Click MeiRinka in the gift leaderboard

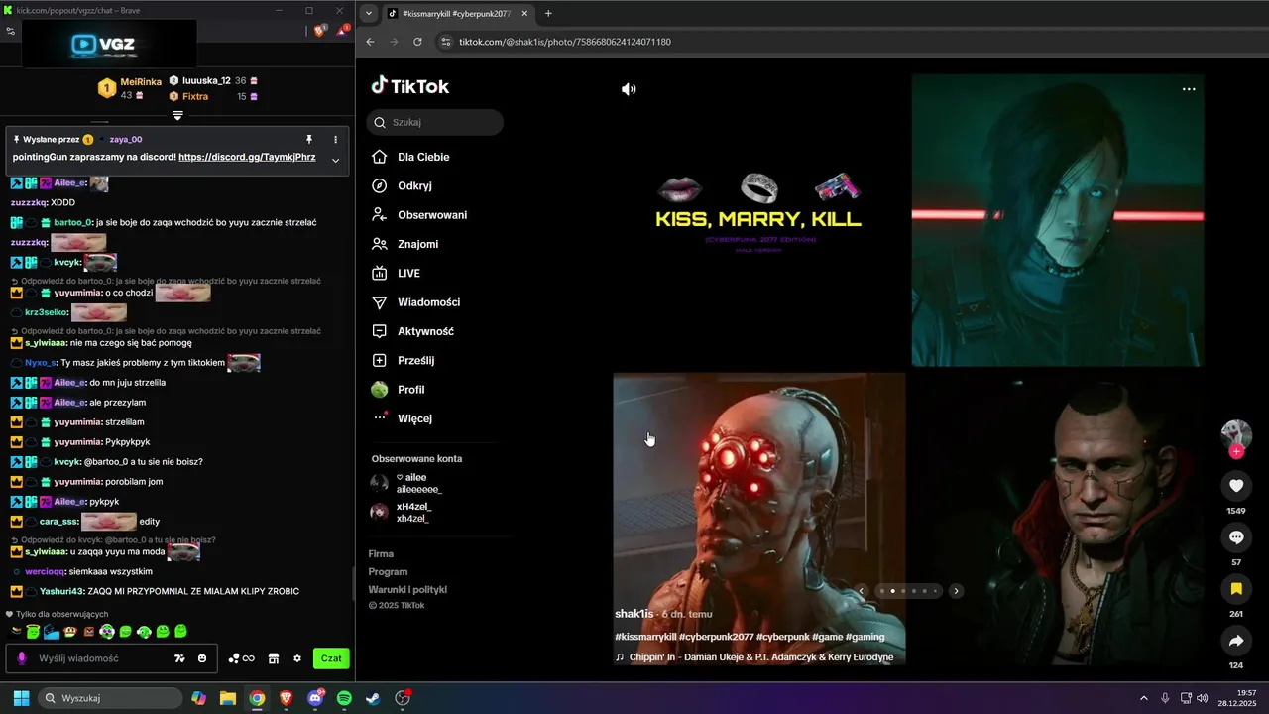pyautogui.click(x=141, y=81)
